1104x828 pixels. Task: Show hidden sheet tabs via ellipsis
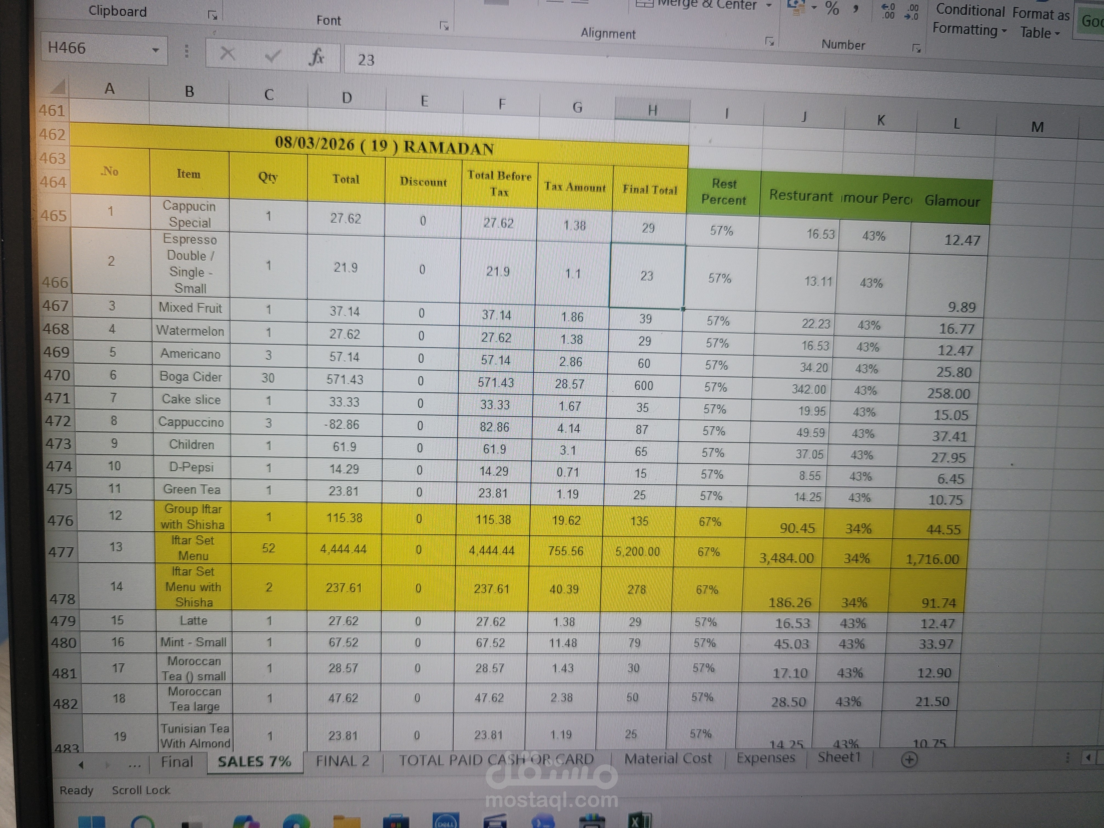click(x=134, y=765)
